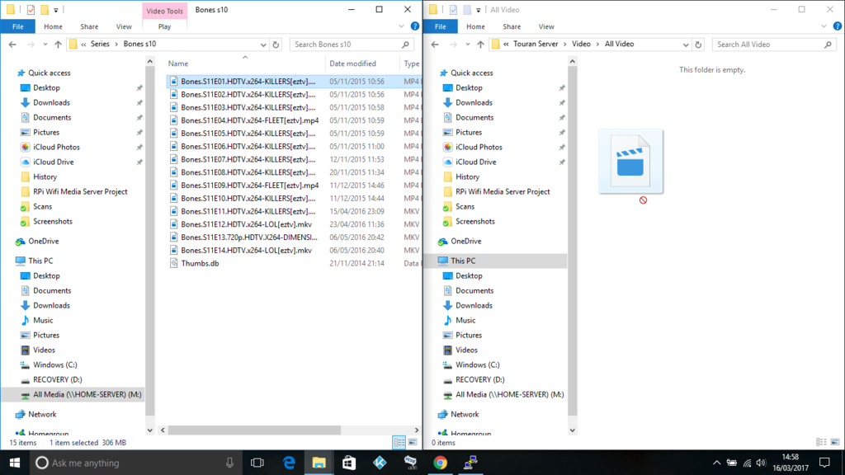Screen dimensions: 845x475
Task: Open the View tab in Bones s10 window
Action: 124,26
